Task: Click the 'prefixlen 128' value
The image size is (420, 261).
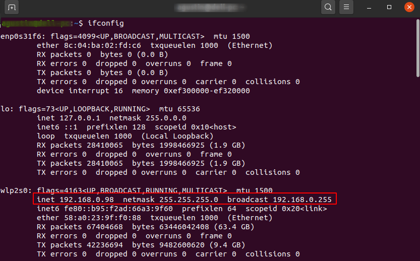Action: click(x=116, y=127)
